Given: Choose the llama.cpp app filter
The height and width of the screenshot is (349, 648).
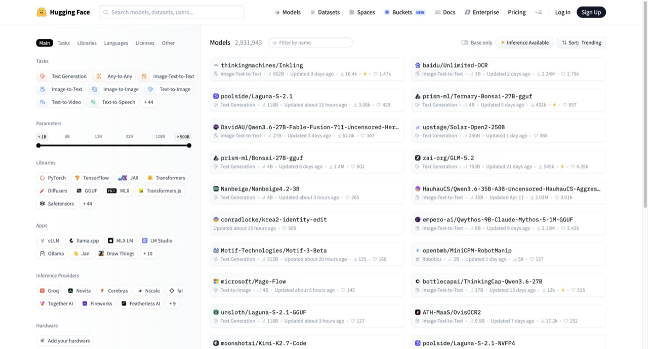Looking at the screenshot, I should pyautogui.click(x=84, y=241).
